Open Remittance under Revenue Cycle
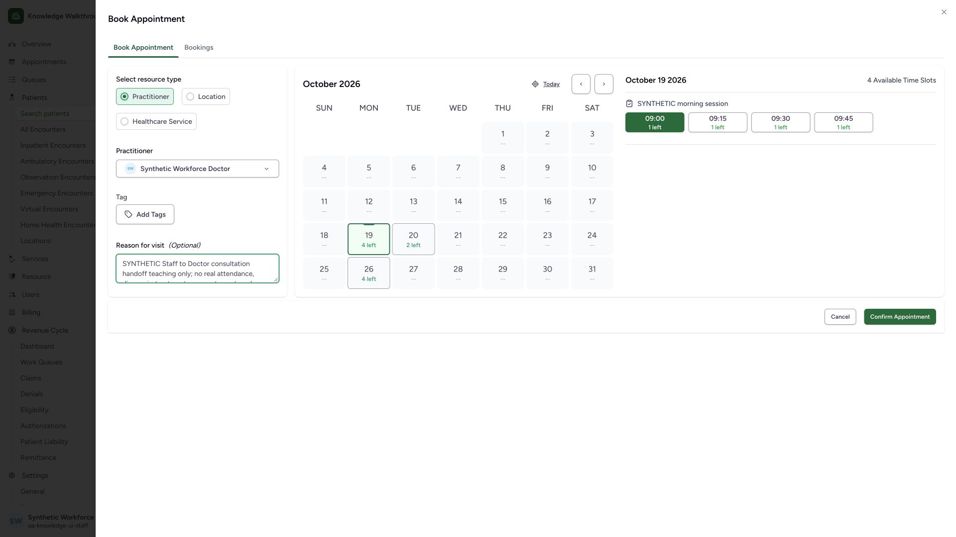956x537 pixels. point(38,457)
